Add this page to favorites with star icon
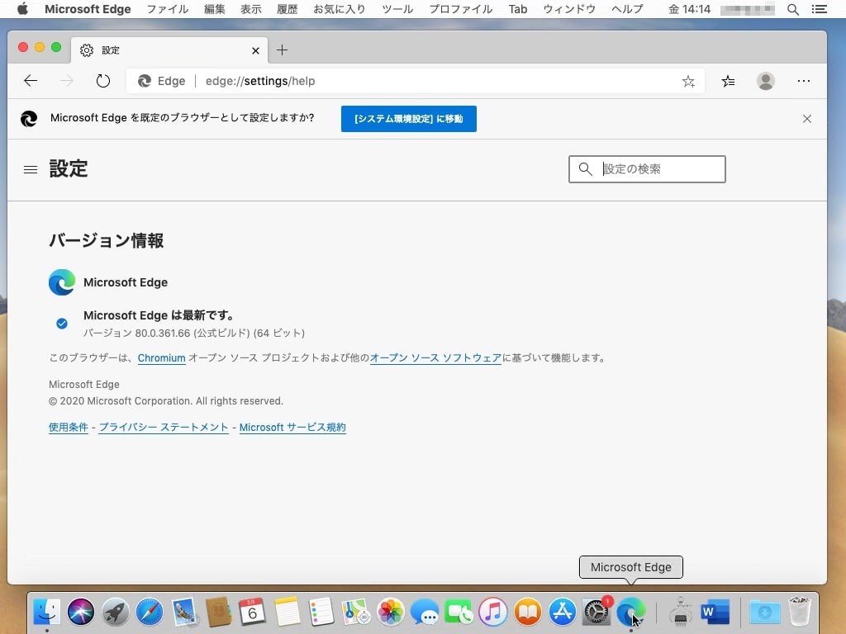 688,81
